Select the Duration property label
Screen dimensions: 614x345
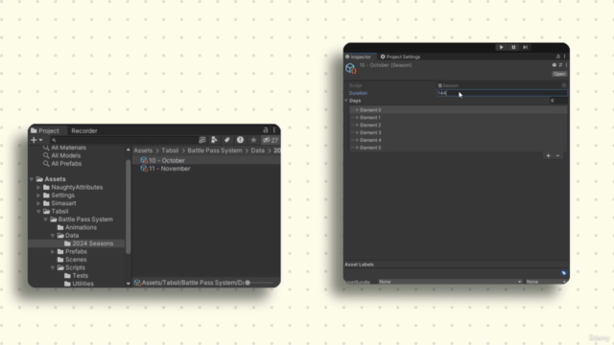tap(358, 93)
